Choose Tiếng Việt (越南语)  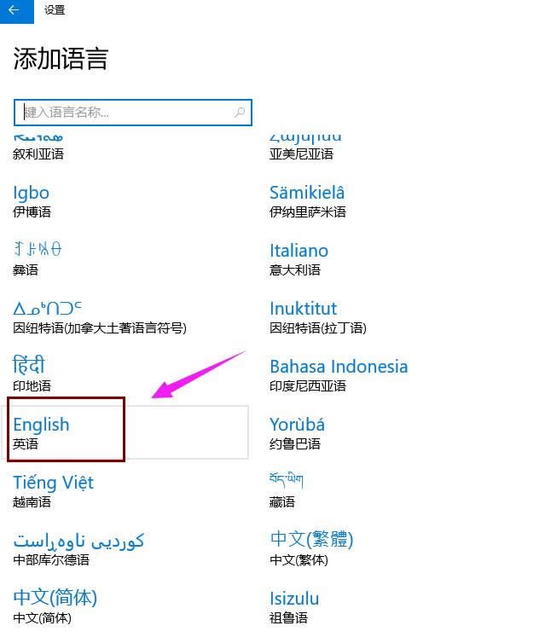tap(53, 490)
